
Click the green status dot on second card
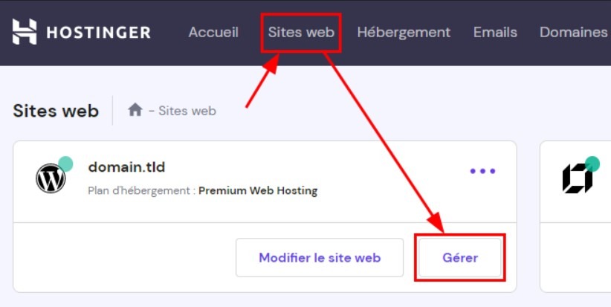(x=592, y=164)
